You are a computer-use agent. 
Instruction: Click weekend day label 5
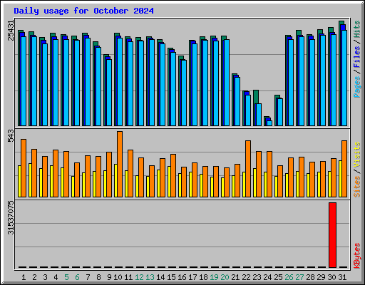tap(66, 277)
